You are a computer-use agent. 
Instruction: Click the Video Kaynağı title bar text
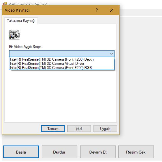[x=17, y=10]
